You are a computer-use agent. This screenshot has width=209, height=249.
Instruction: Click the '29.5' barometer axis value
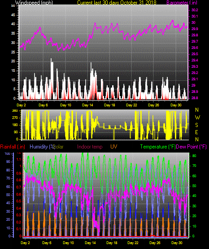point(195,54)
